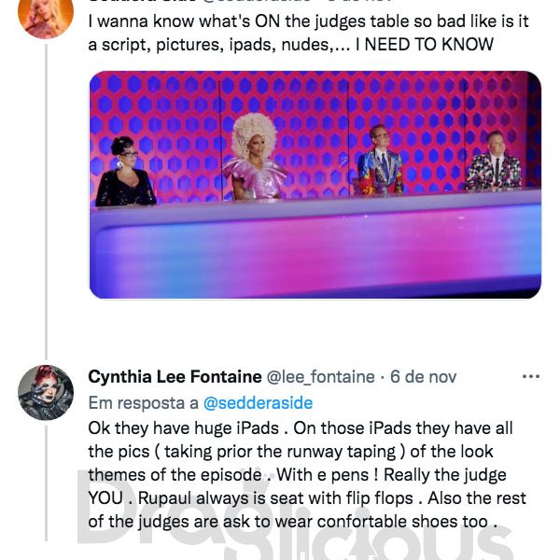Click the 6 de nov timestamp
Viewport: 560px width, 560px height.
point(423,377)
